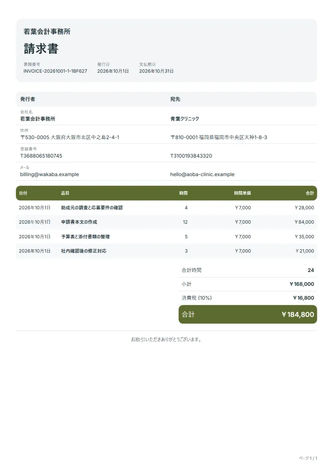Click hours value 4 in first row
This screenshot has height=472, width=333.
coord(186,208)
